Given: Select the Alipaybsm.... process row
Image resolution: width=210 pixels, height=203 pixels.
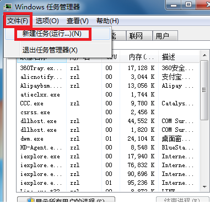Looking at the screenshot, I should tap(108, 86).
